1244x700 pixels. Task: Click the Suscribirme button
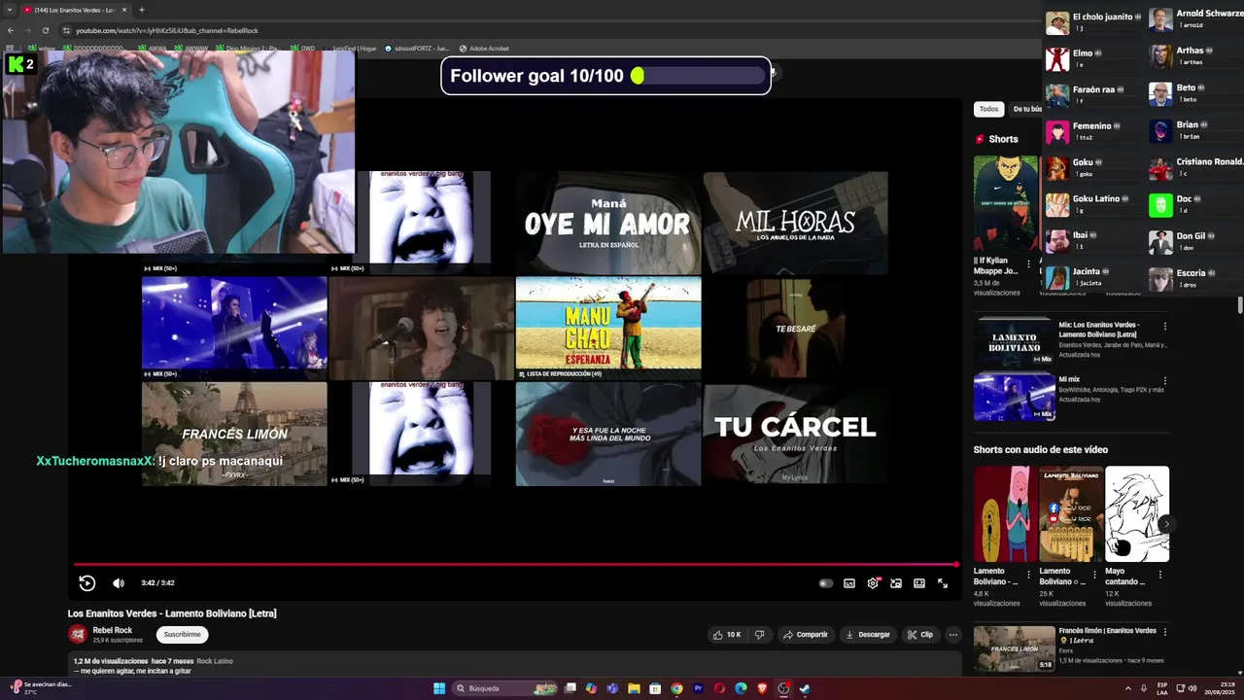[182, 635]
